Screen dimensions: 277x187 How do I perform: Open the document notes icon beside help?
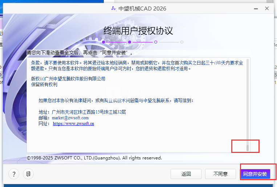tap(28, 174)
